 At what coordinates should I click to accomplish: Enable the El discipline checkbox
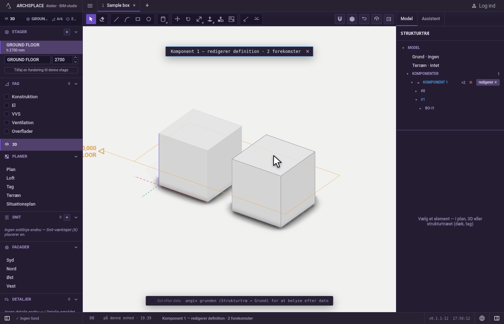[x=6, y=105]
